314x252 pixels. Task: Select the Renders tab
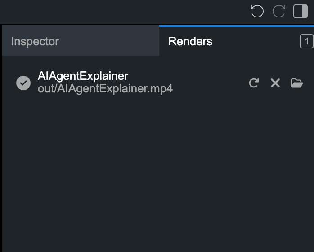click(x=237, y=41)
